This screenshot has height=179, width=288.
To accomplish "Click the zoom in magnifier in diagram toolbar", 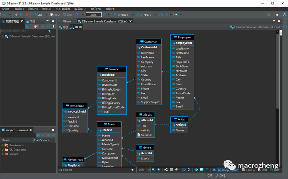I will pos(154,170).
